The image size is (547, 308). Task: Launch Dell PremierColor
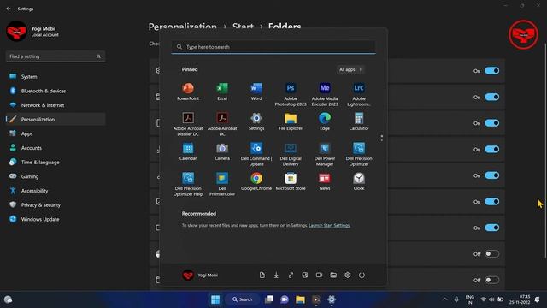[x=222, y=185]
